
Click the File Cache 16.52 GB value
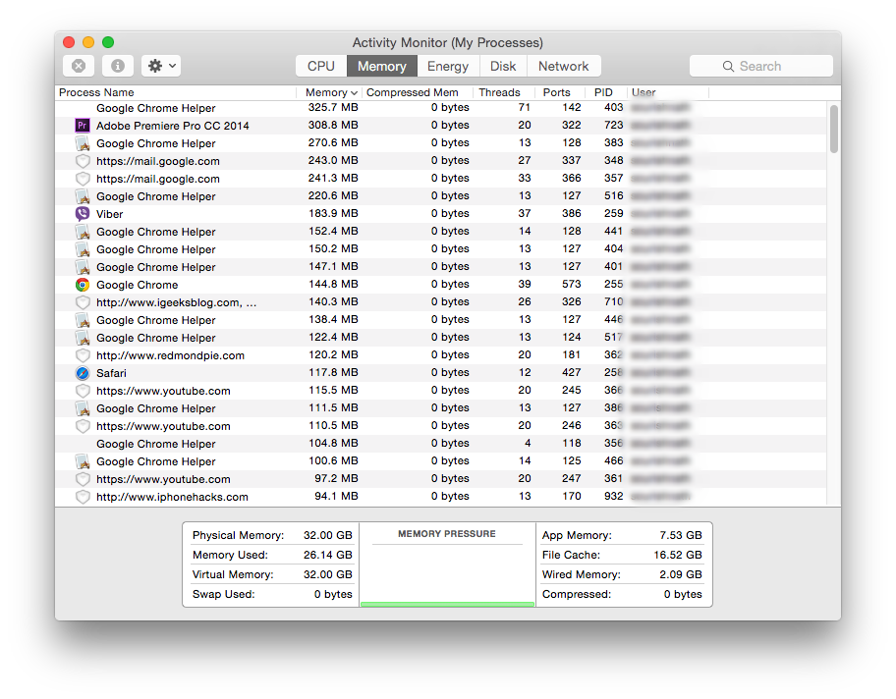point(678,555)
